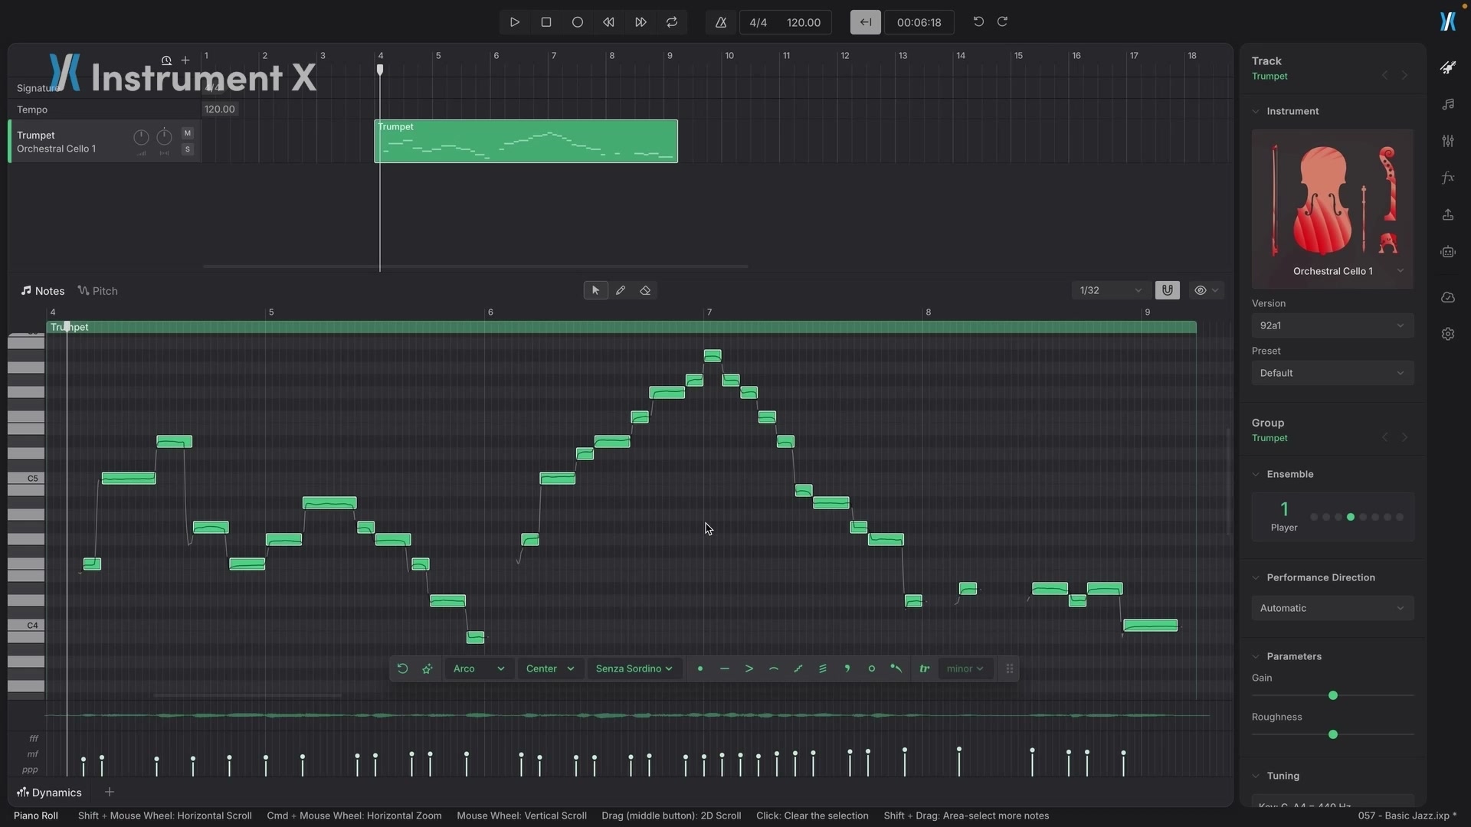The image size is (1471, 827).
Task: Open the Performance Direction Automatic dropdown
Action: coord(1332,609)
